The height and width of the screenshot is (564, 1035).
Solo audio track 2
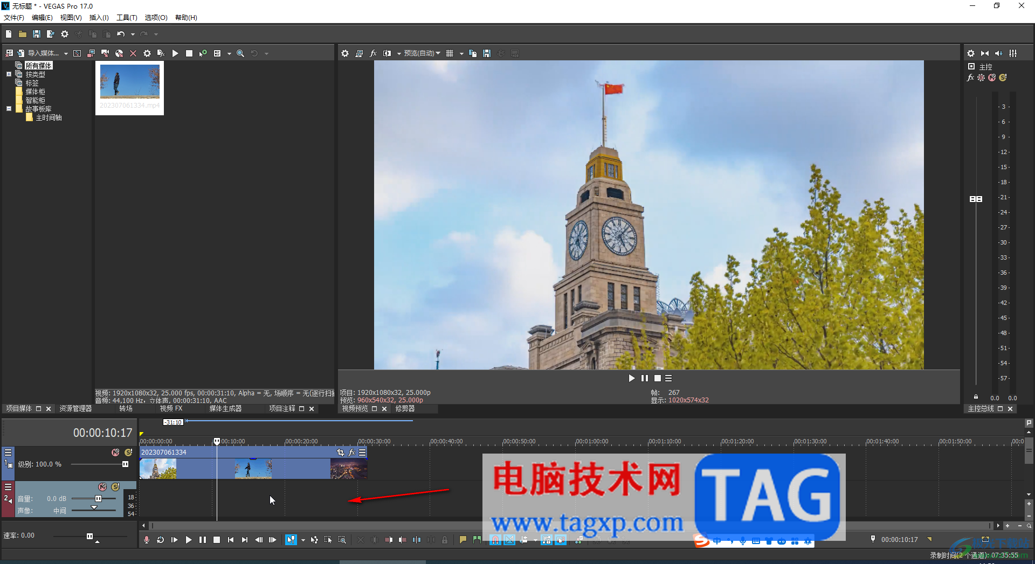pyautogui.click(x=115, y=487)
